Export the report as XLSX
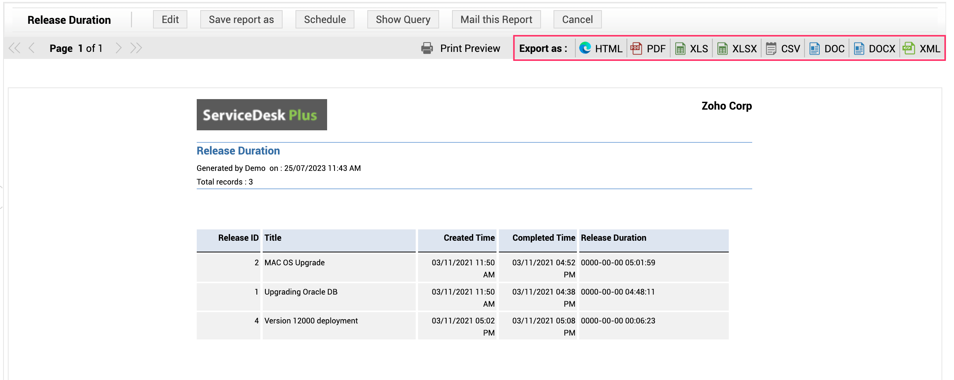 pyautogui.click(x=737, y=48)
